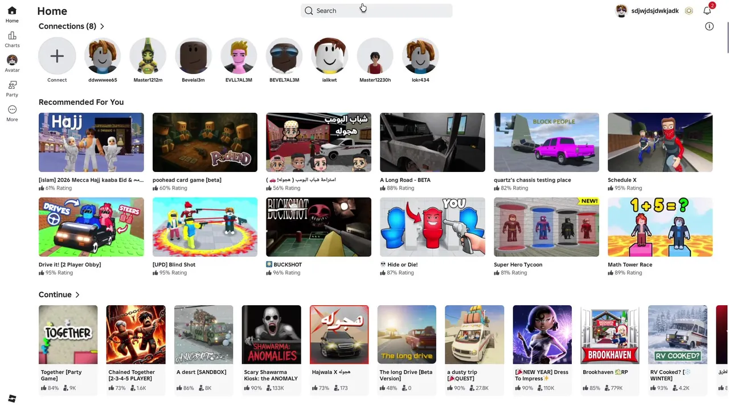Open the Mecca Hajj game thumbnail
Image resolution: width=729 pixels, height=410 pixels.
tap(91, 142)
